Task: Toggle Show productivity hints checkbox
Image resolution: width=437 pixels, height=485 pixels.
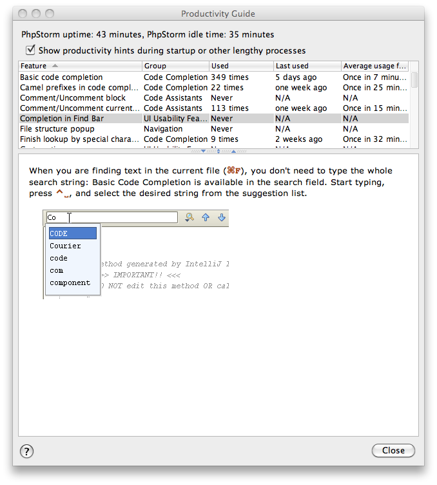Action: pos(30,50)
